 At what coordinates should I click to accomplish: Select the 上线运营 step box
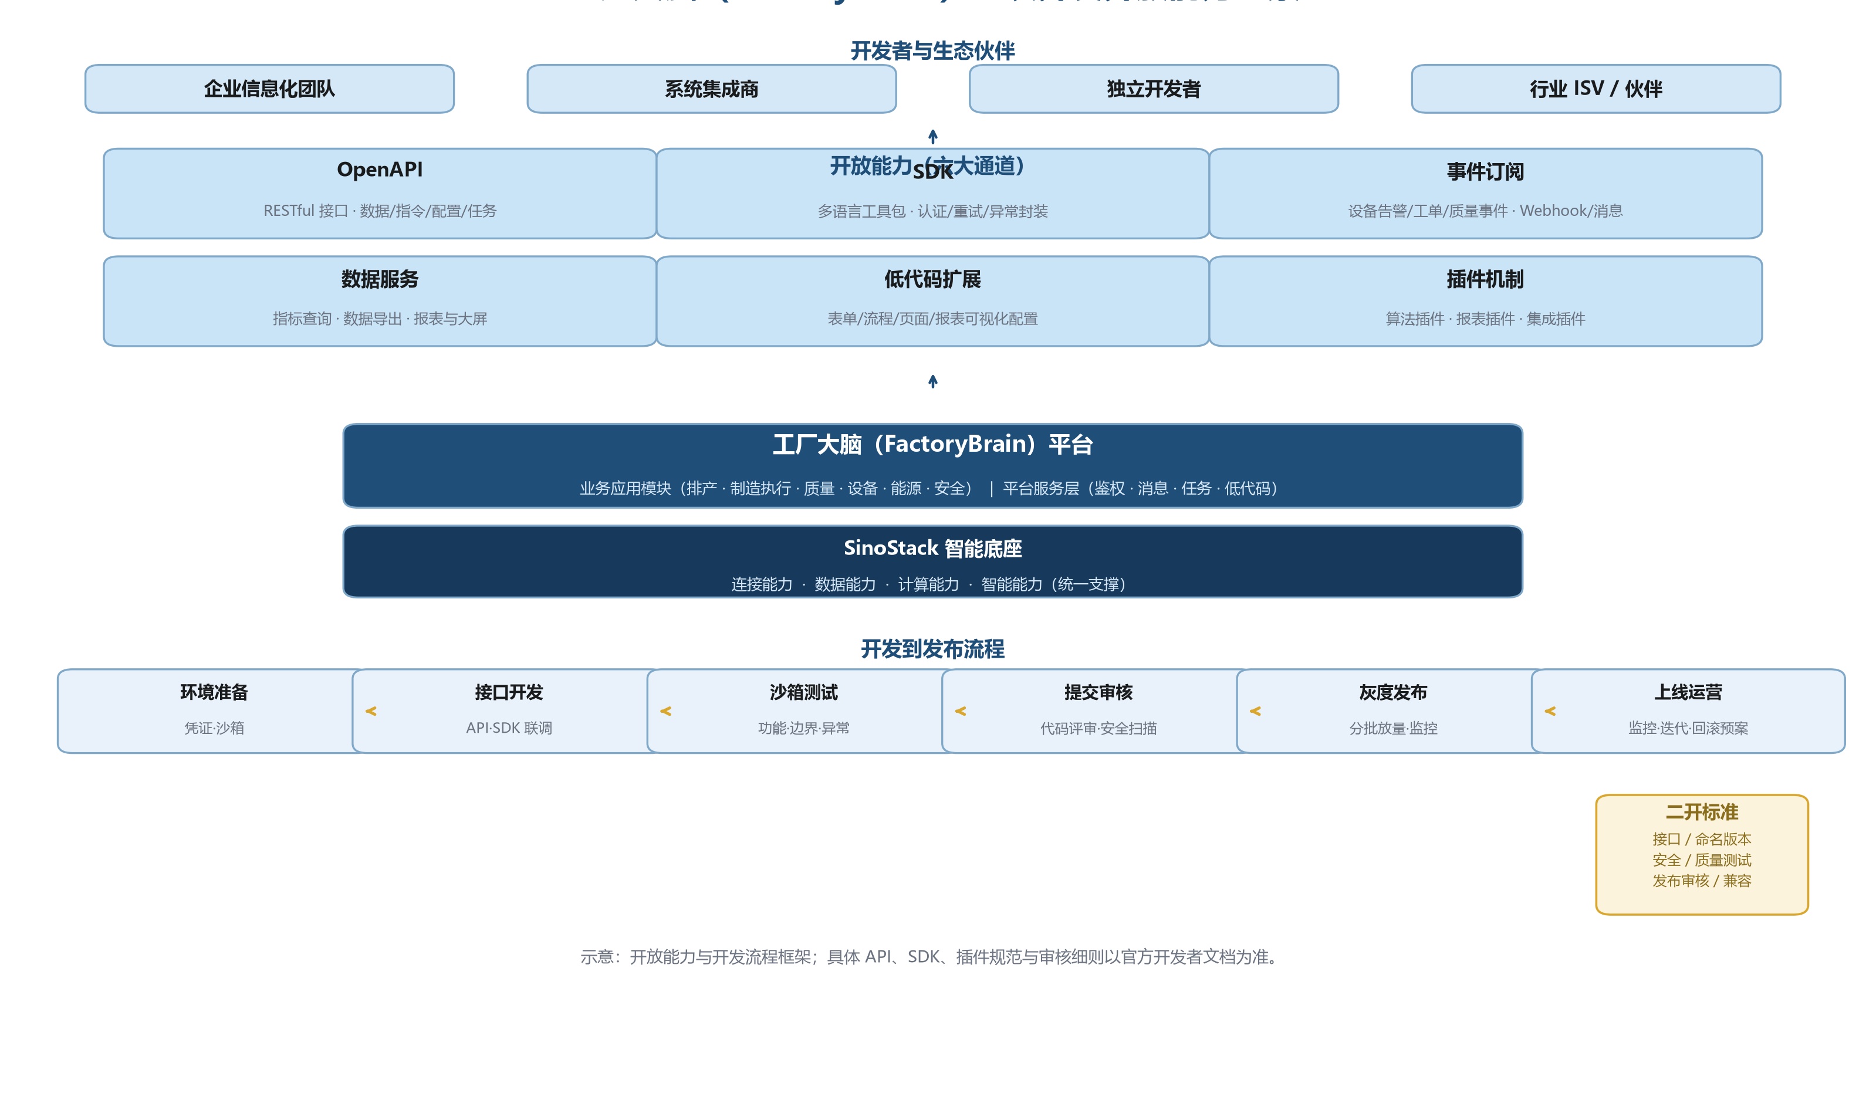click(x=1688, y=710)
